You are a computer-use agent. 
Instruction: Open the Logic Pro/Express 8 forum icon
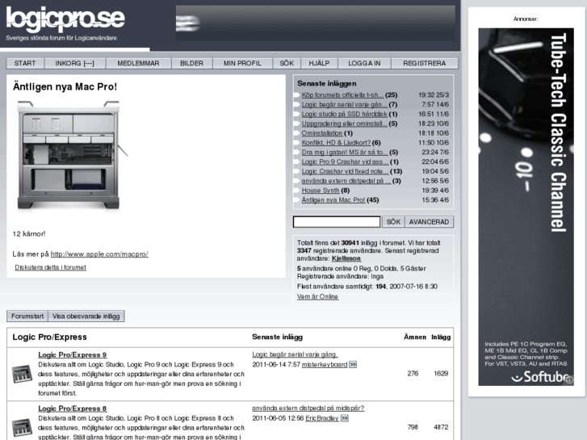[22, 427]
